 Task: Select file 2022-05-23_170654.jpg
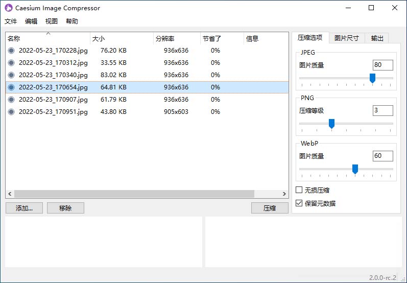(53, 87)
